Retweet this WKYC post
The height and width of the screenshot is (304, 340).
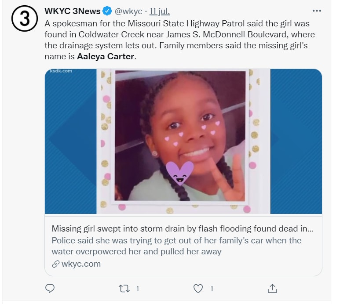click(x=124, y=289)
